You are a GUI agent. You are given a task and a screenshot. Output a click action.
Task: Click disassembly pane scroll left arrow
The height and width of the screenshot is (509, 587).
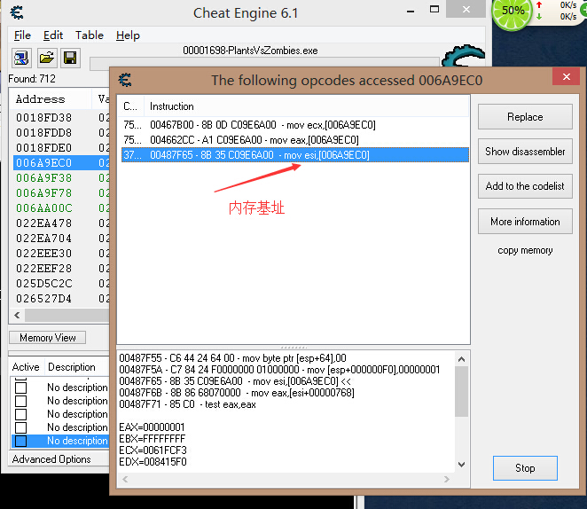click(125, 479)
